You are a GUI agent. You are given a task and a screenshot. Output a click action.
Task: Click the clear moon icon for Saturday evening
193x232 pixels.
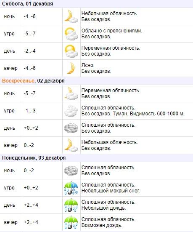point(71,68)
